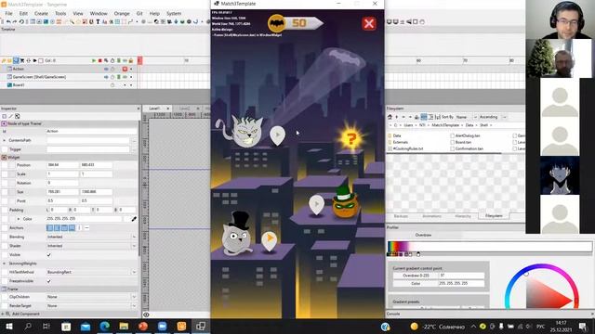The height and width of the screenshot is (334, 595).
Task: Expand the Color property in Inspector
Action: (x=19, y=219)
